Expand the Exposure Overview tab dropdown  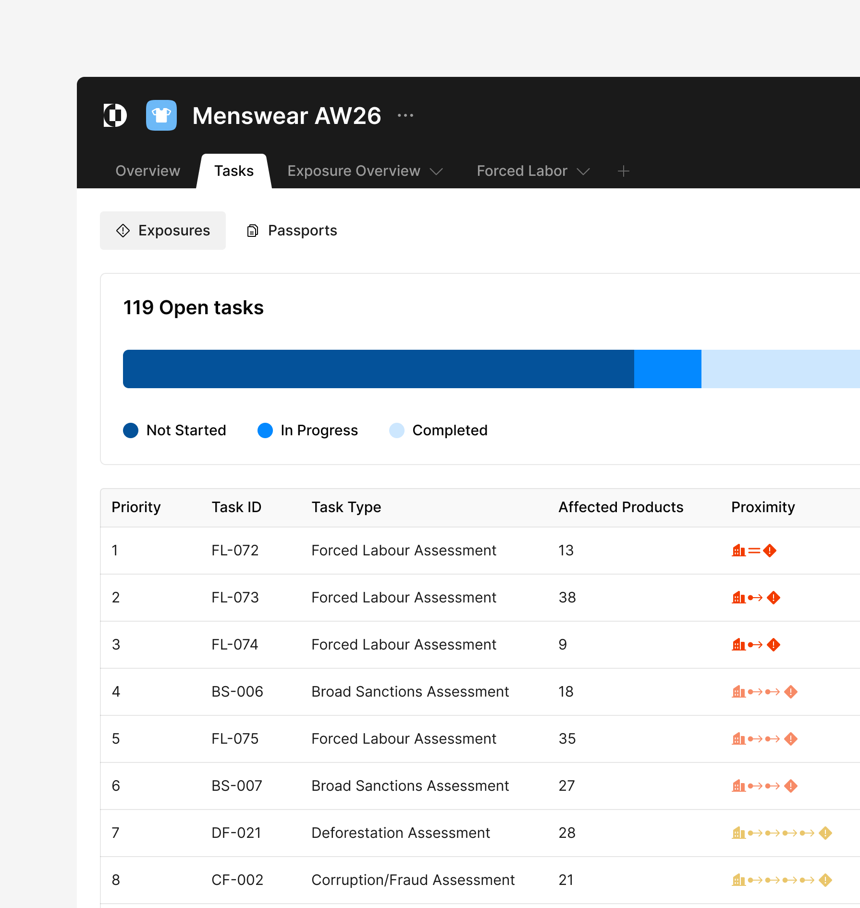[436, 172]
